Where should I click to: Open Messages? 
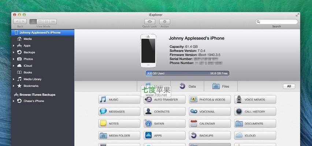coord(119,111)
